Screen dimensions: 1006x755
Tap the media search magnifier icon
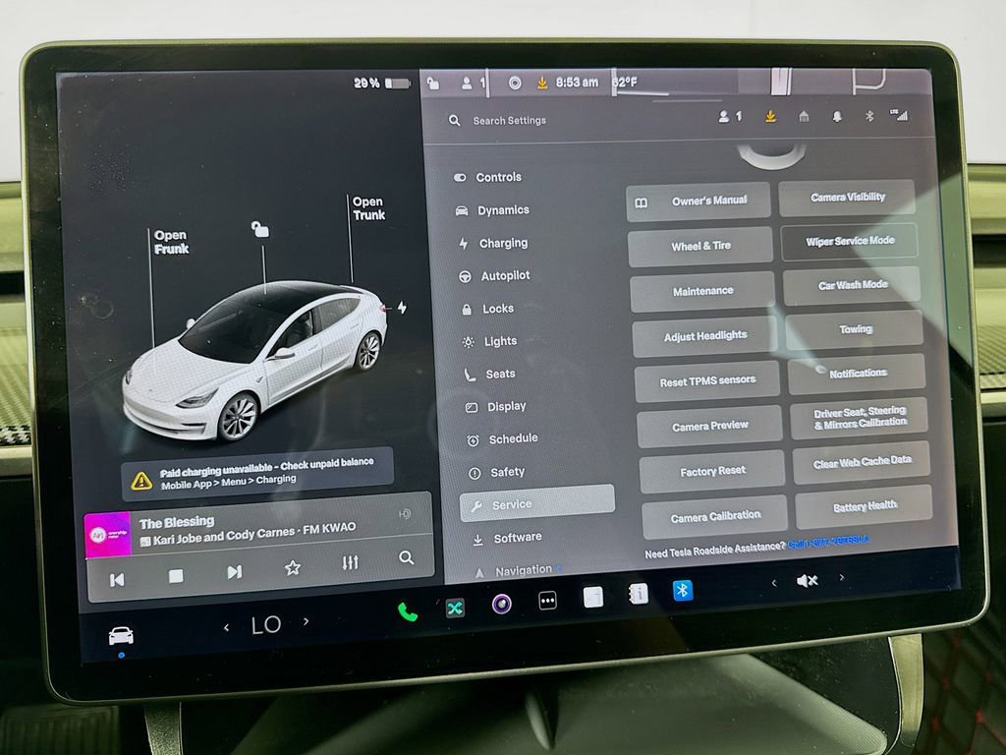[406, 557]
